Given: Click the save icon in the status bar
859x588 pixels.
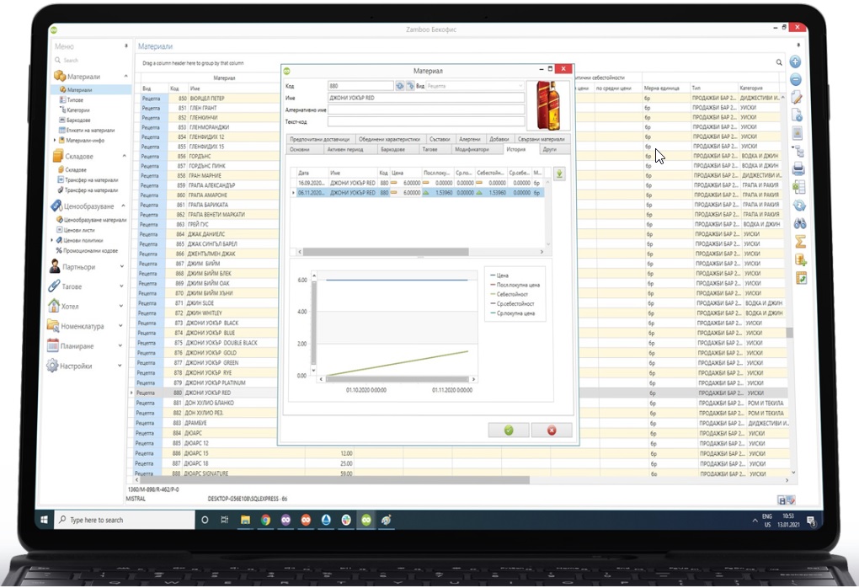Looking at the screenshot, I should (x=782, y=500).
